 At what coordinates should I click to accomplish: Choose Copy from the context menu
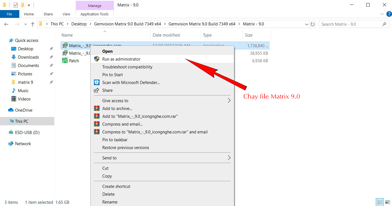tap(162, 176)
